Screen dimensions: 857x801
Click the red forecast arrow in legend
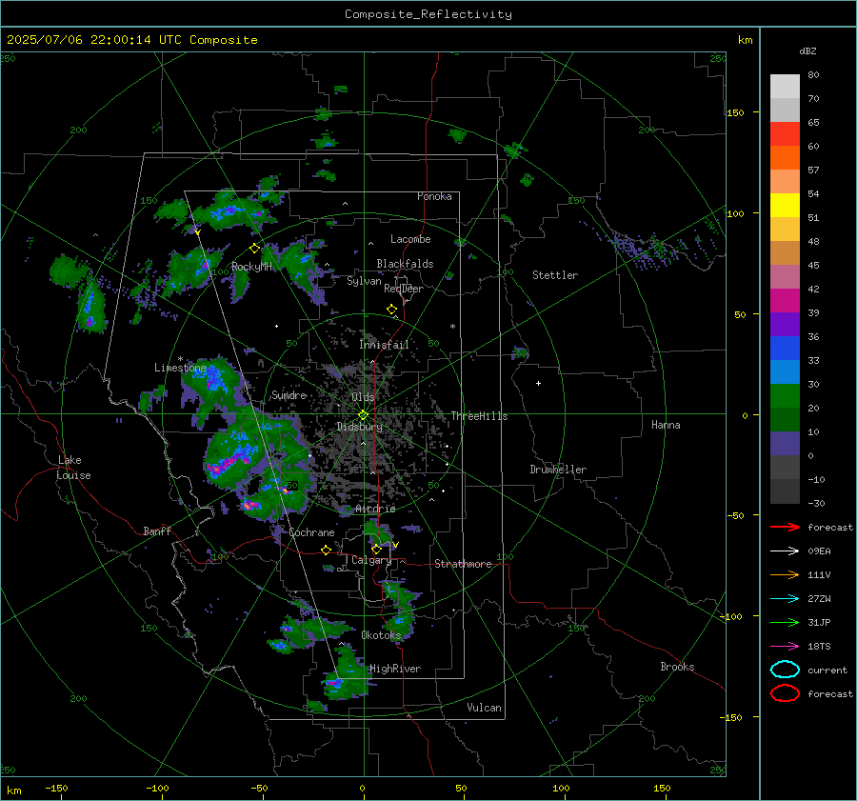pyautogui.click(x=785, y=527)
